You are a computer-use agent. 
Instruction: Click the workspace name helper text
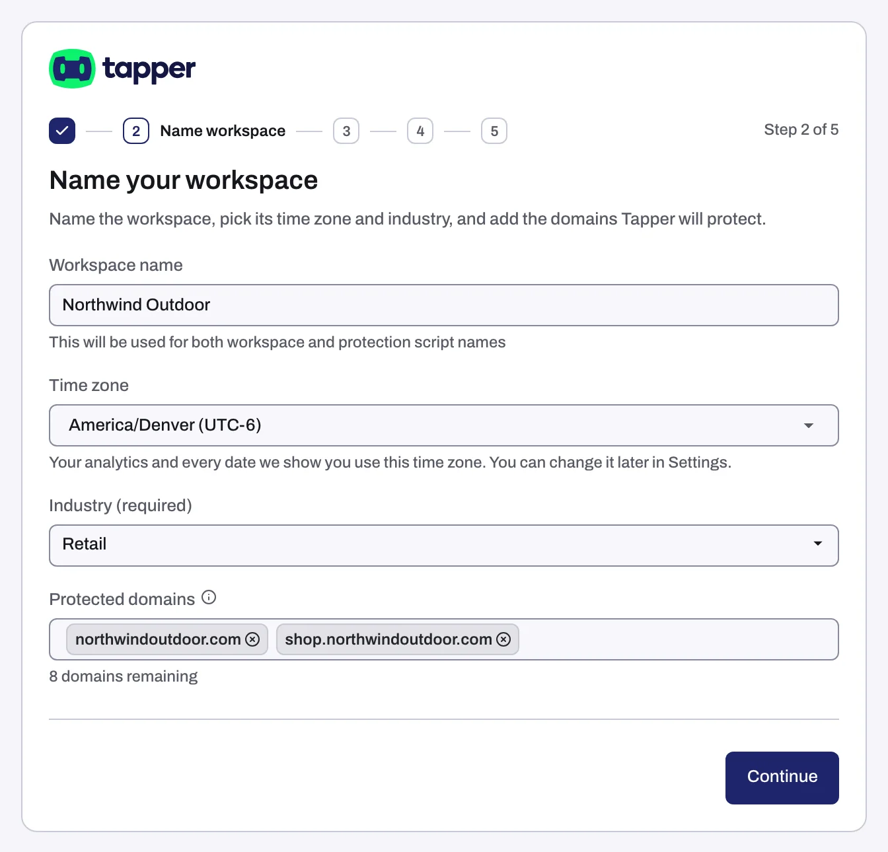[277, 342]
